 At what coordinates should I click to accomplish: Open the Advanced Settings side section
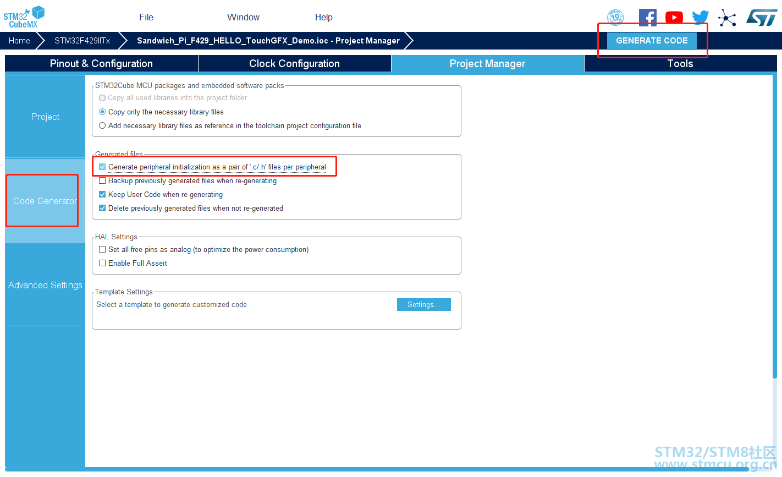tap(45, 285)
